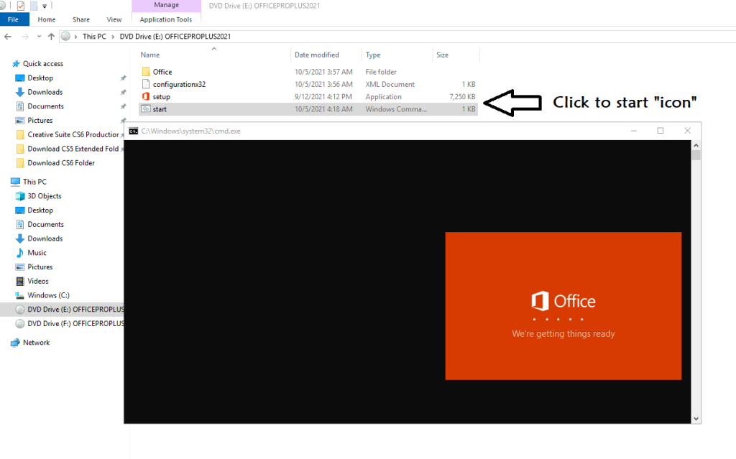Select DVD Drive (F:) in sidebar
Screen dimensions: 736x459
[x=75, y=324]
